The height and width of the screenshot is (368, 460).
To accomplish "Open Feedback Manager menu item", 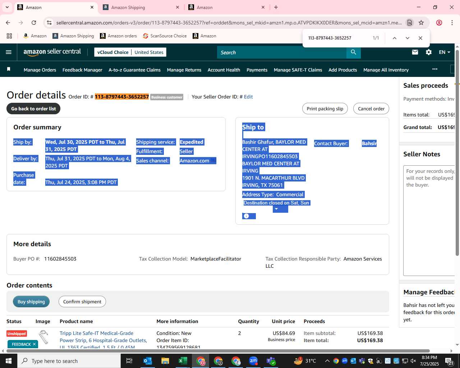I will pos(82,70).
